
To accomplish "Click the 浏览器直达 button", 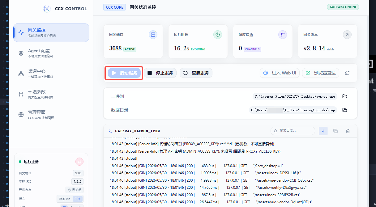I will pyautogui.click(x=321, y=73).
